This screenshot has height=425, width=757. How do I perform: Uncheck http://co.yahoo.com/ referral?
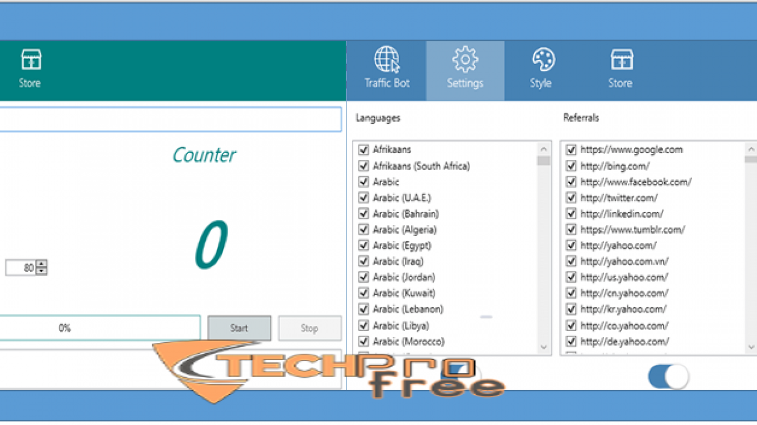[x=571, y=326]
